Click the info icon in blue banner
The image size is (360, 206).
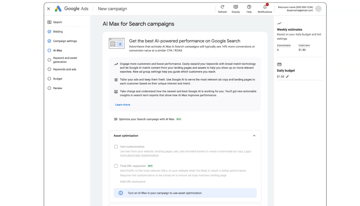121,193
